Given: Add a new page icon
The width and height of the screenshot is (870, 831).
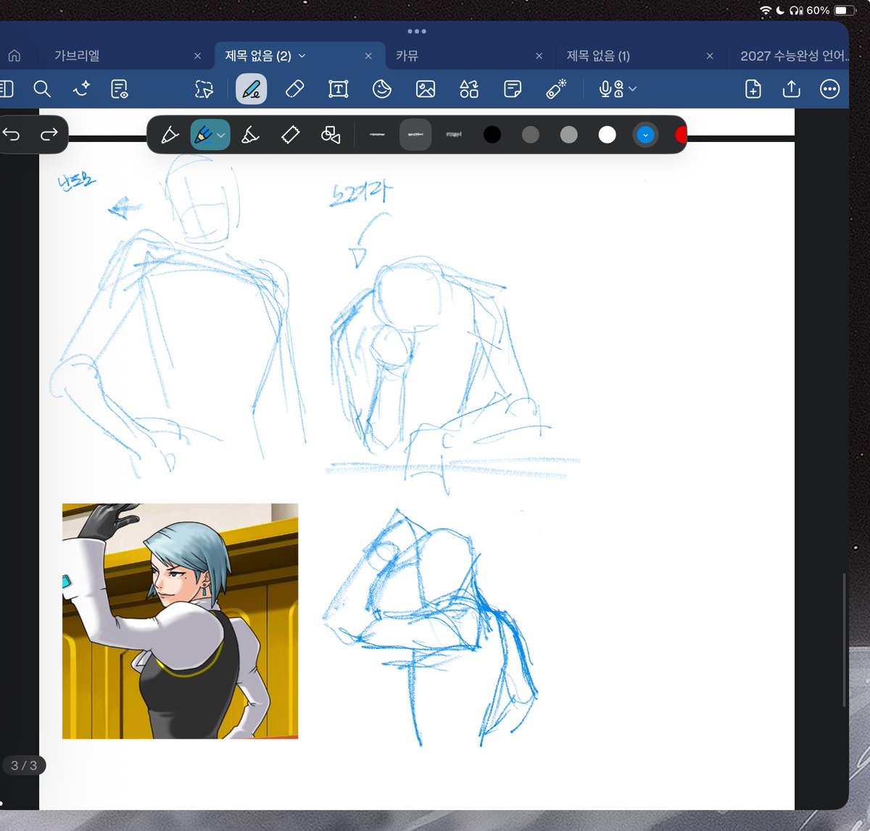Looking at the screenshot, I should pos(753,88).
